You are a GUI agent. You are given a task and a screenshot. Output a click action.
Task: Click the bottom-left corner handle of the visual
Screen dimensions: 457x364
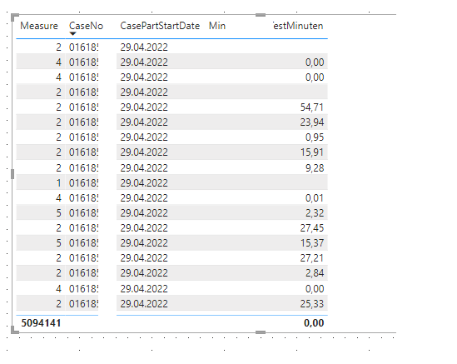point(15,330)
